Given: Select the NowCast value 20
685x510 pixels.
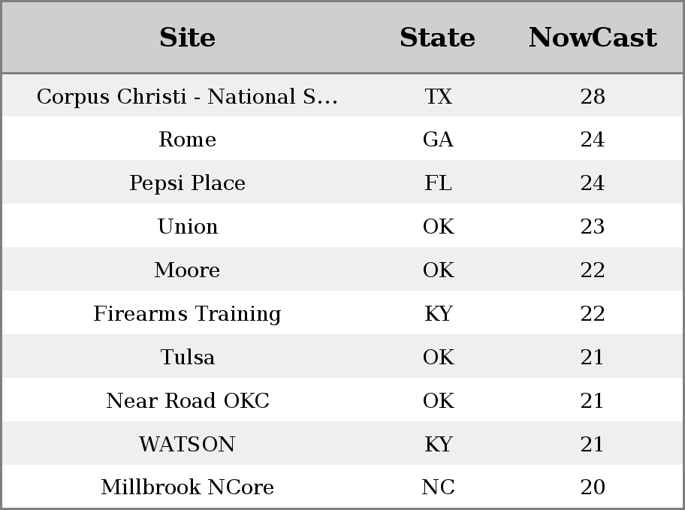Looking at the screenshot, I should [x=593, y=487].
